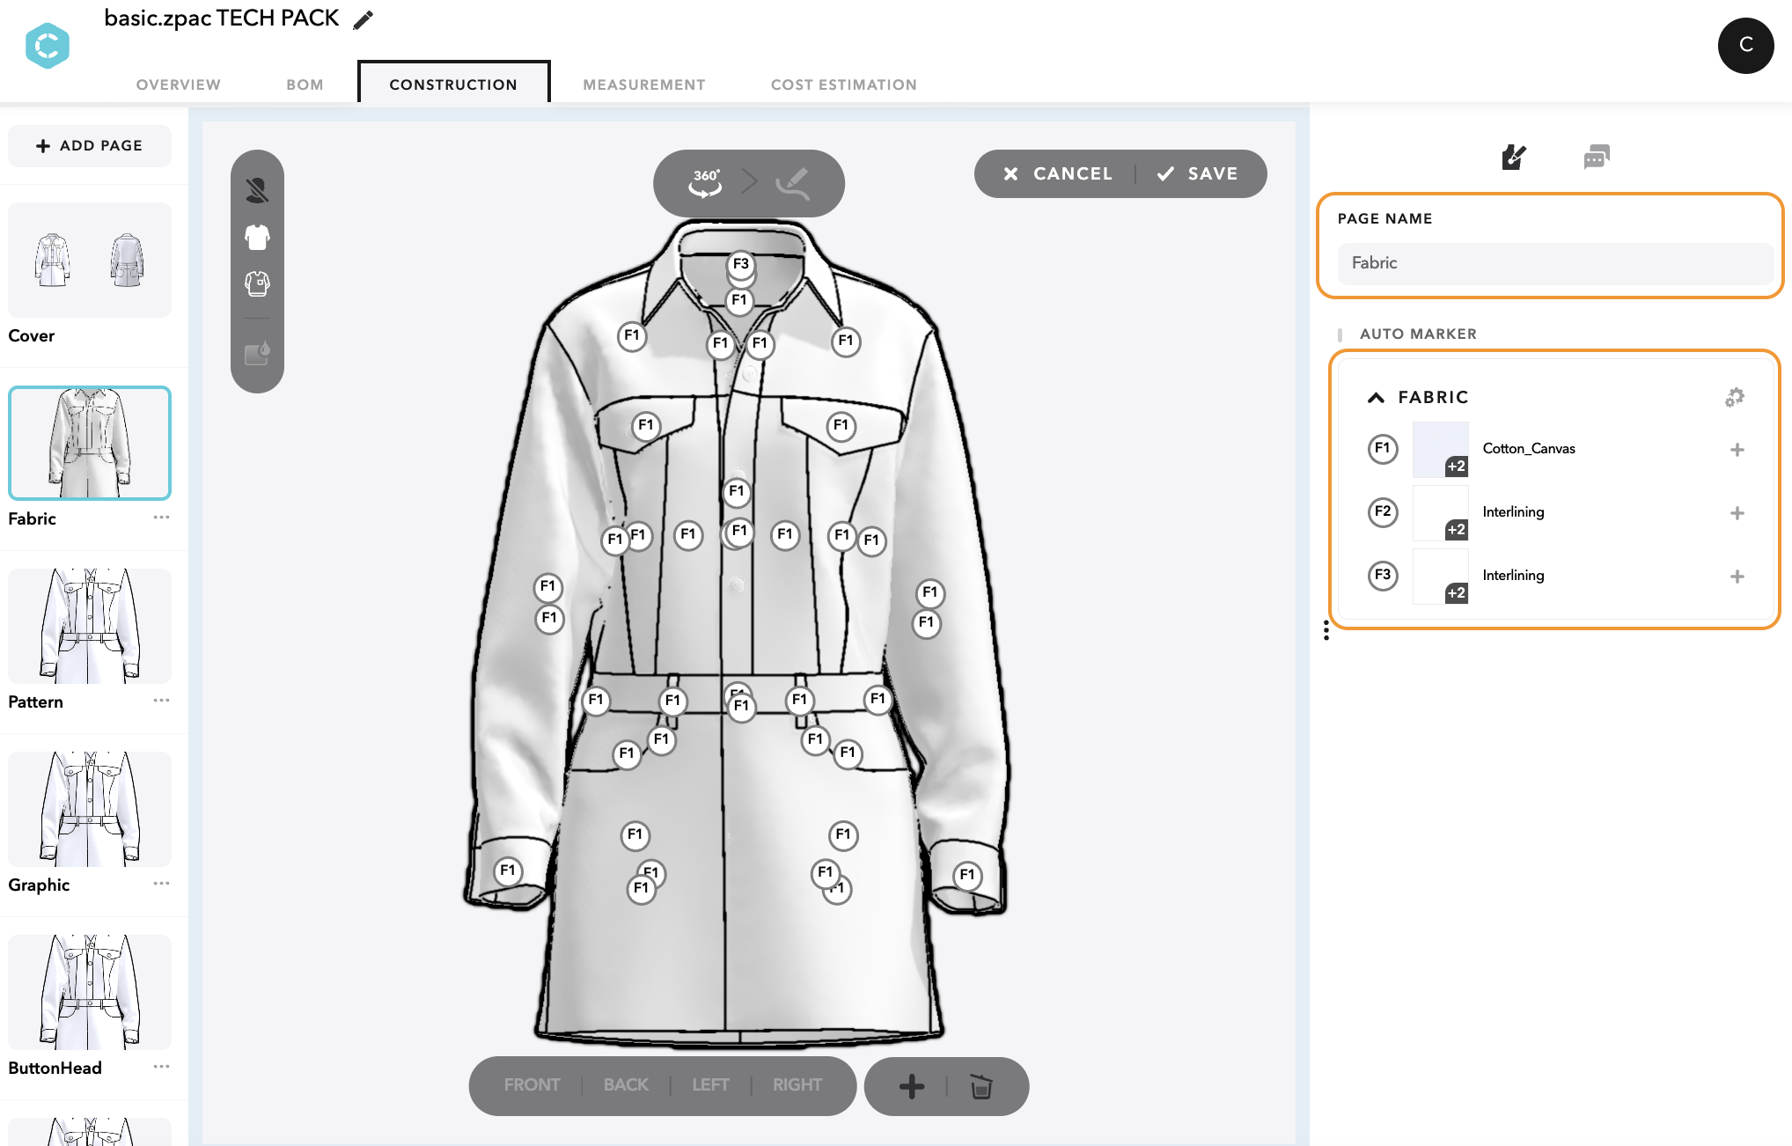Open the annotation editor tab icon

tap(1513, 158)
